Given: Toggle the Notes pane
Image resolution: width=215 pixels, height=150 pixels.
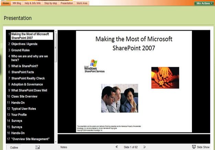Looking at the screenshot, I should pyautogui.click(x=64, y=147).
